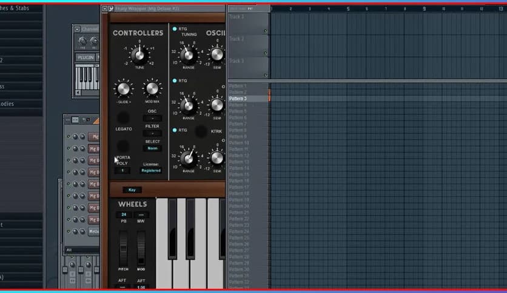The height and width of the screenshot is (293, 507).
Task: Switch to the PLUGIN tab in Channel settings
Action: (x=86, y=58)
